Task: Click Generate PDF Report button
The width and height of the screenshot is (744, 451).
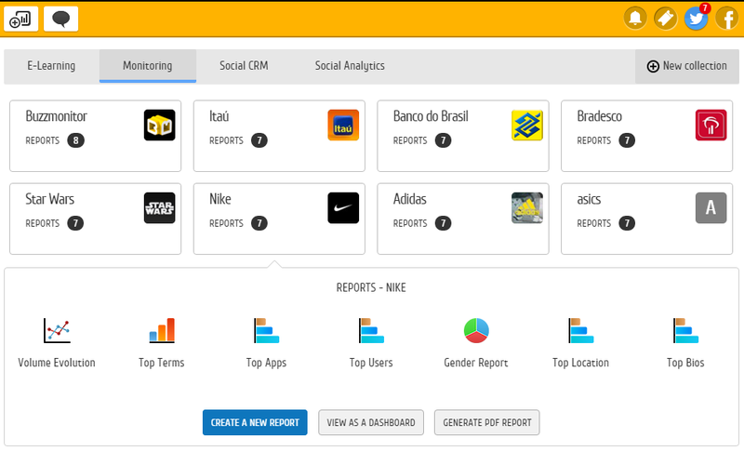Action: 486,422
